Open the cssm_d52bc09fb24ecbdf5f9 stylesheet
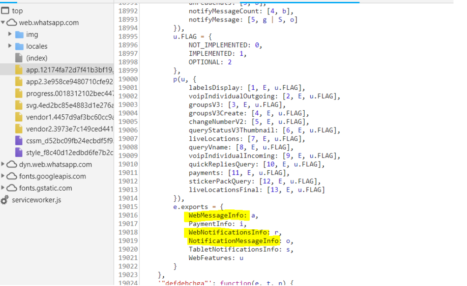Screen dimensions: 467x286 click(x=70, y=140)
